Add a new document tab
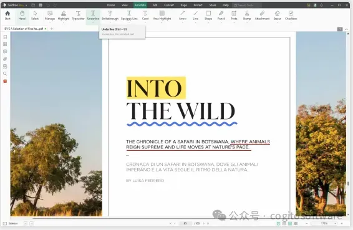 [x=52, y=29]
